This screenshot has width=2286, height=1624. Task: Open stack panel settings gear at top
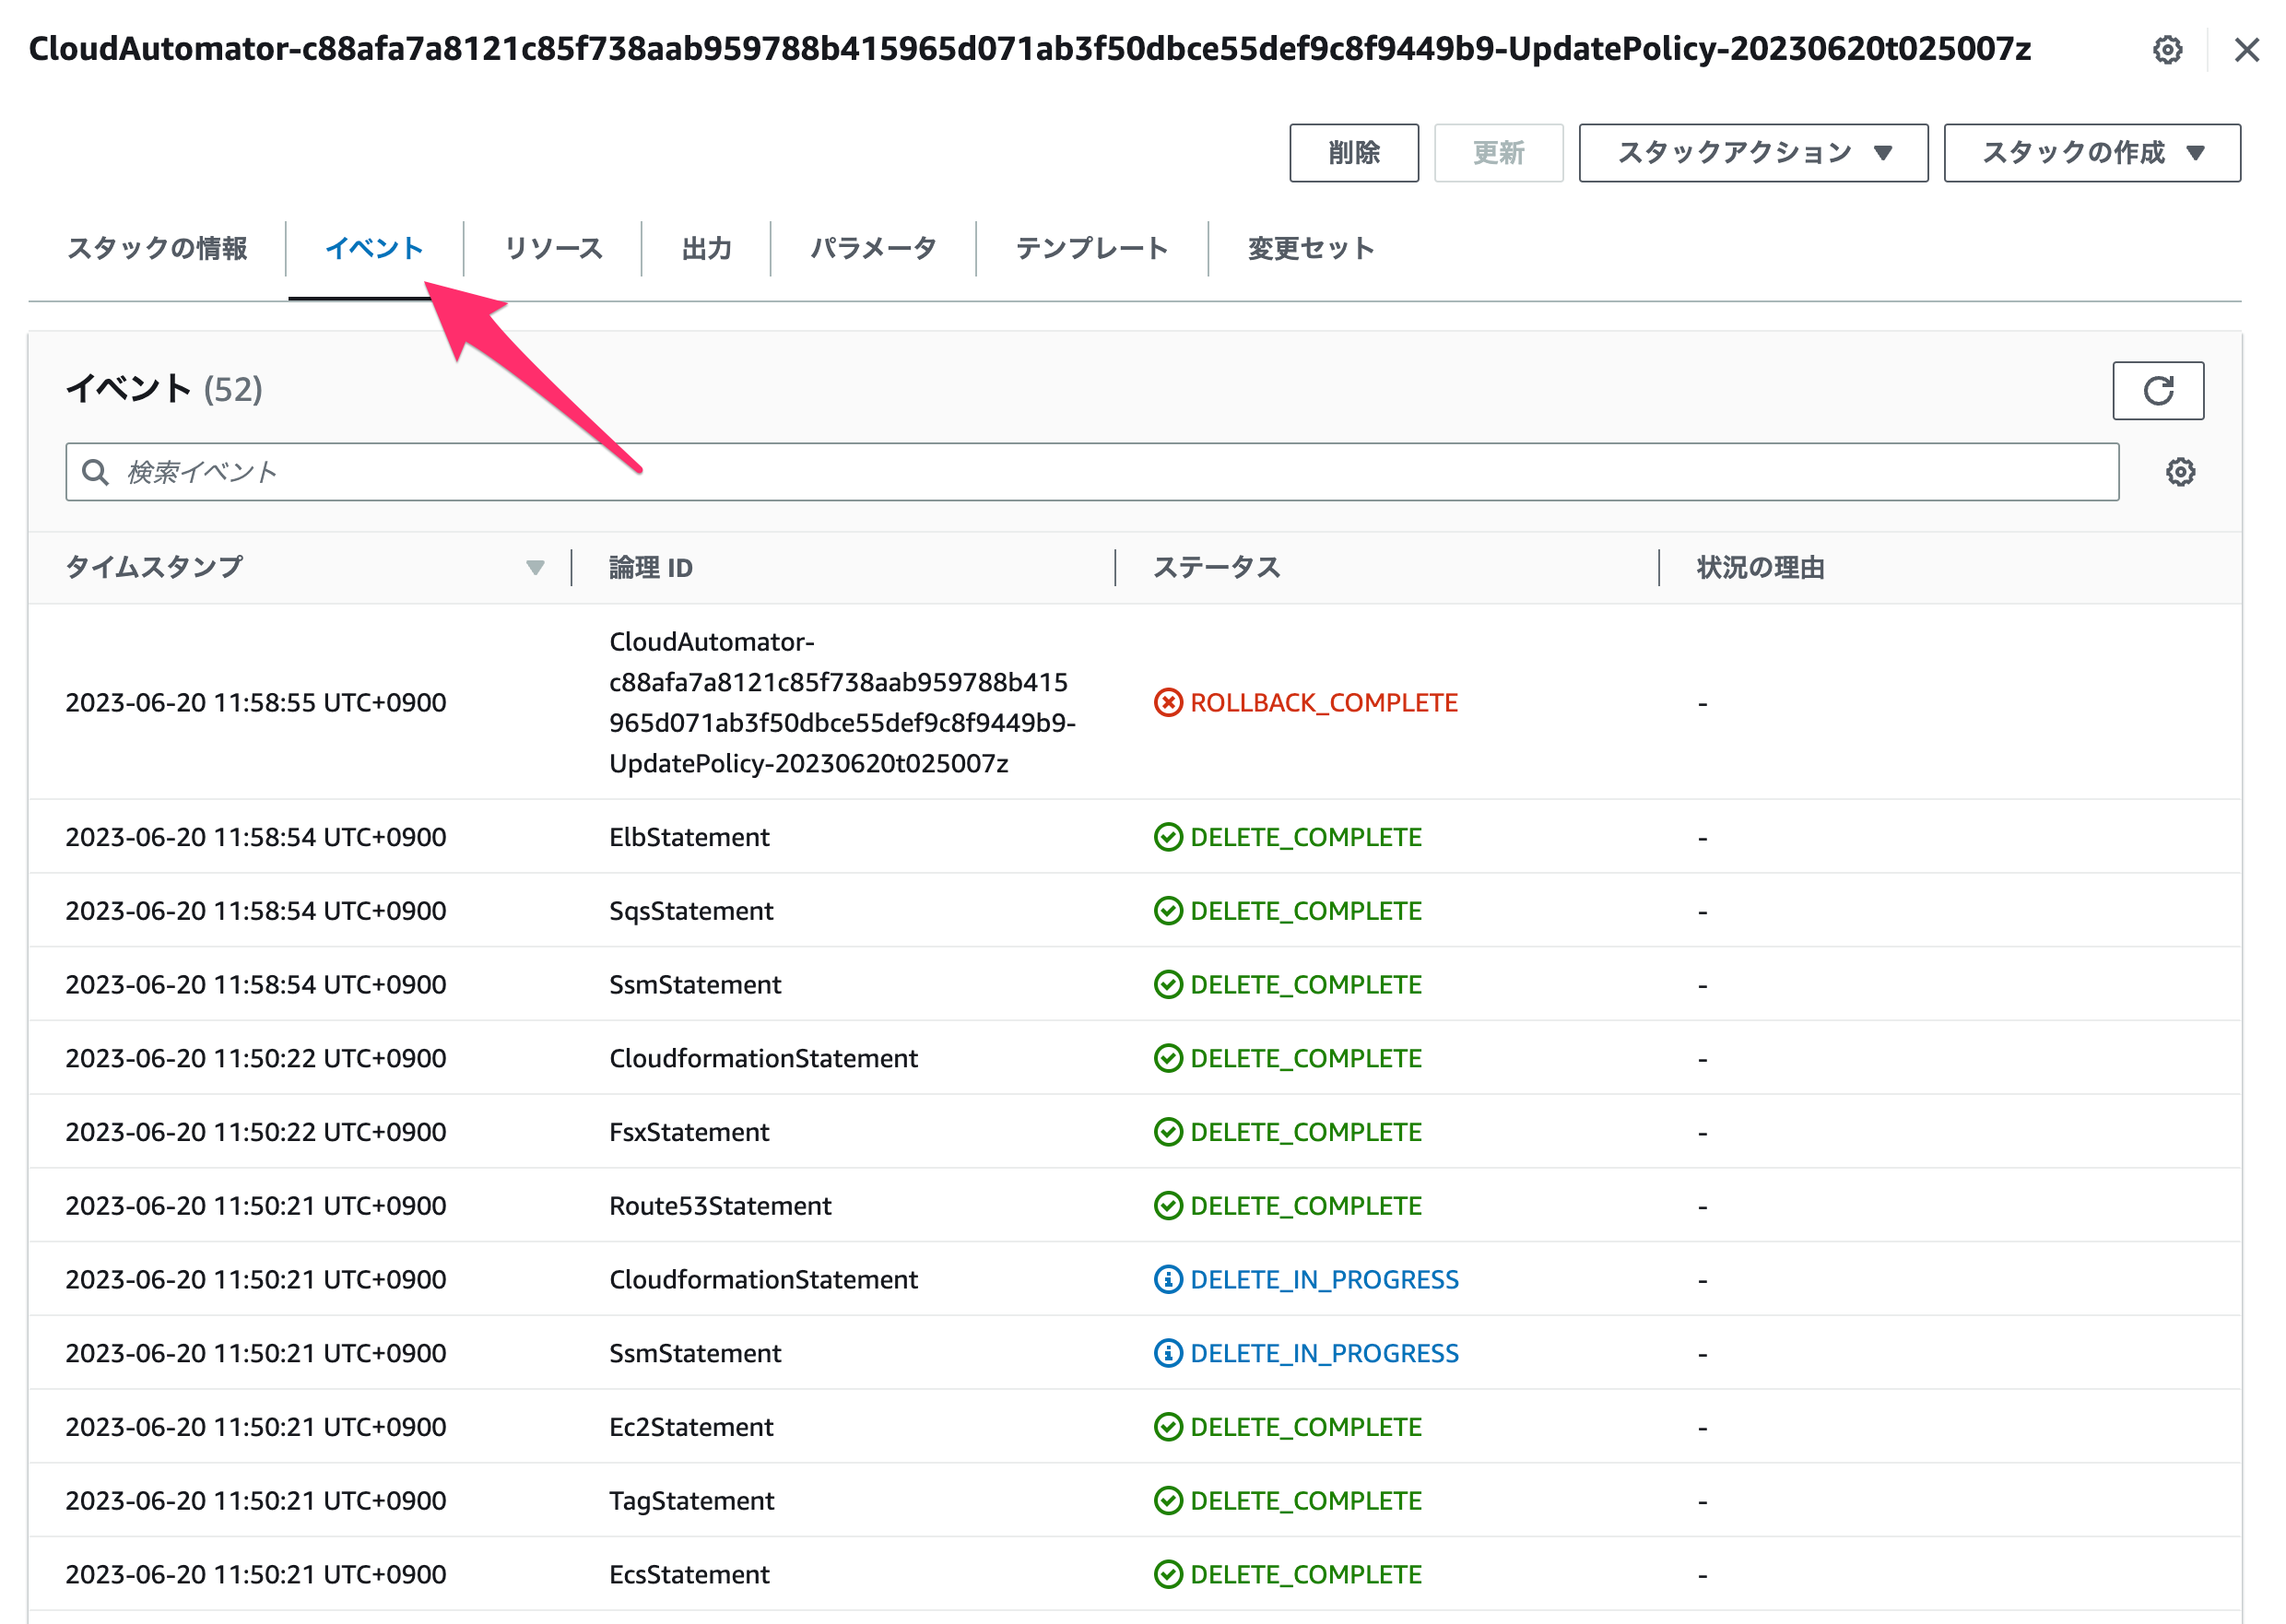(2167, 49)
